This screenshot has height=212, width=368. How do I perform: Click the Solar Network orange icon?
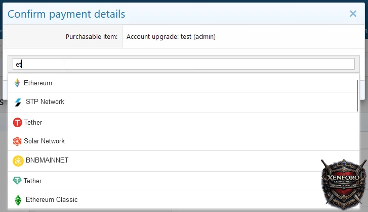pos(18,141)
